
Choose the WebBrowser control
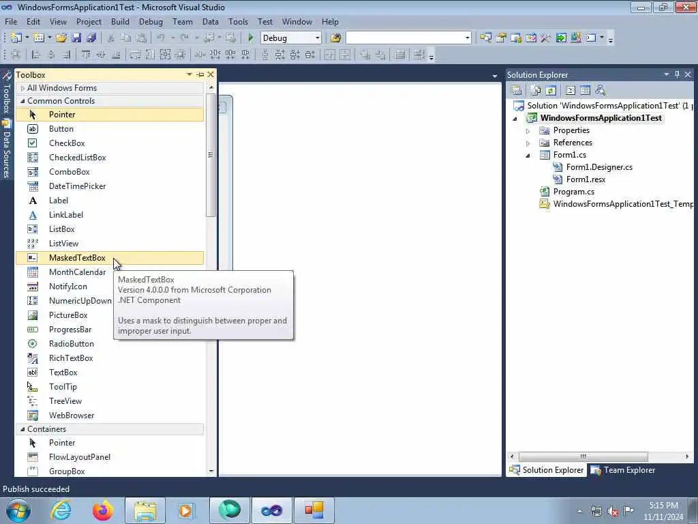(x=110, y=416)
